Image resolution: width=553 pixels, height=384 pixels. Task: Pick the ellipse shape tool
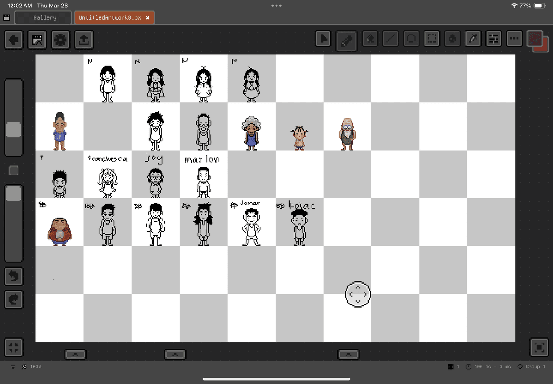point(412,40)
